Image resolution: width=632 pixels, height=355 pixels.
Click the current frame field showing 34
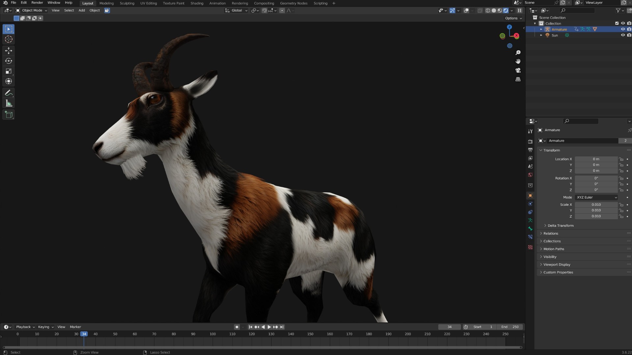click(x=449, y=327)
